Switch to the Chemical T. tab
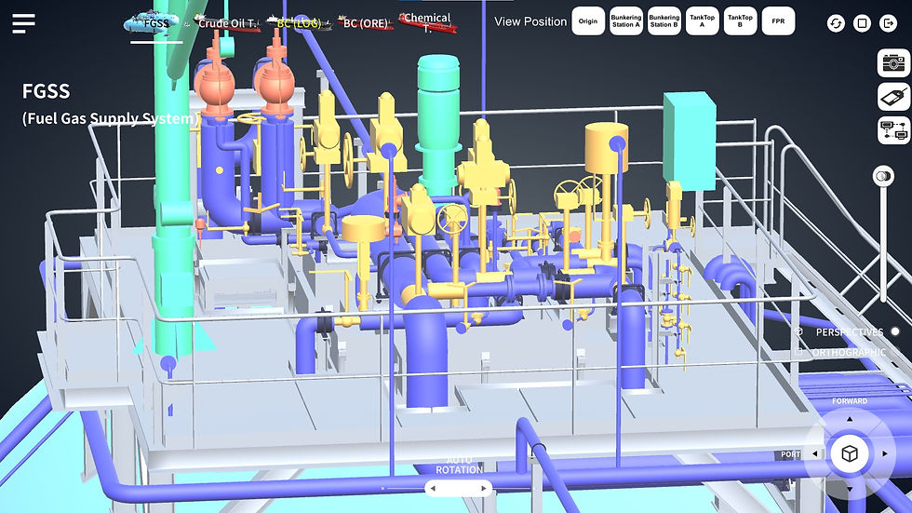 427,22
